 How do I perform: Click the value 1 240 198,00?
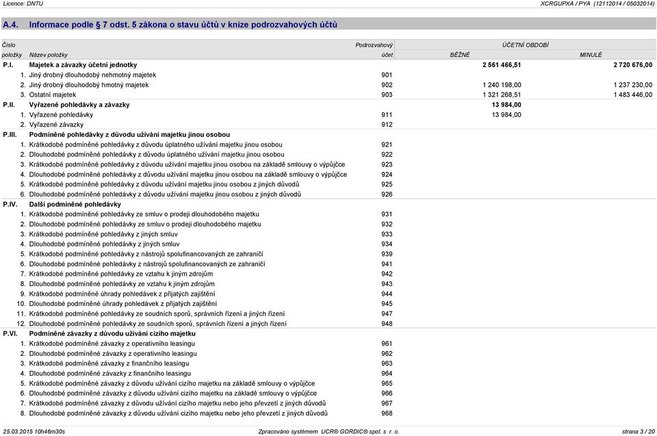502,85
